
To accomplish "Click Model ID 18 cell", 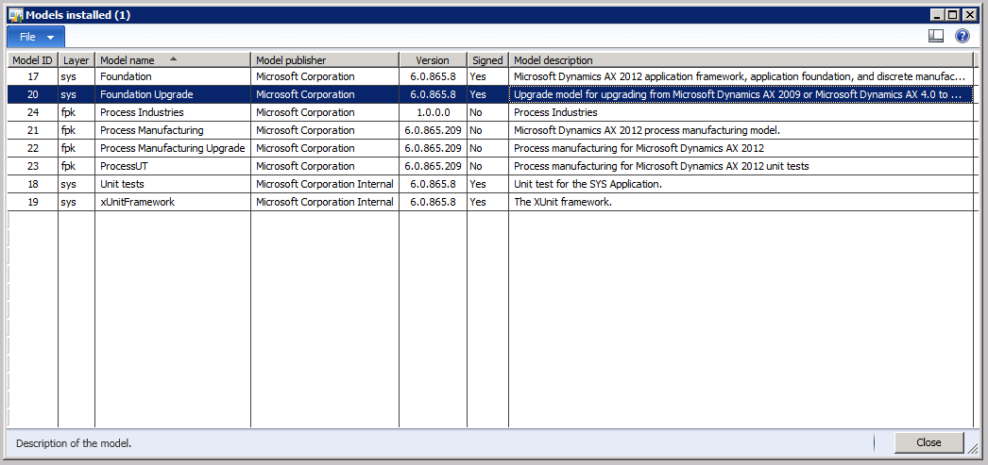I will tap(33, 184).
